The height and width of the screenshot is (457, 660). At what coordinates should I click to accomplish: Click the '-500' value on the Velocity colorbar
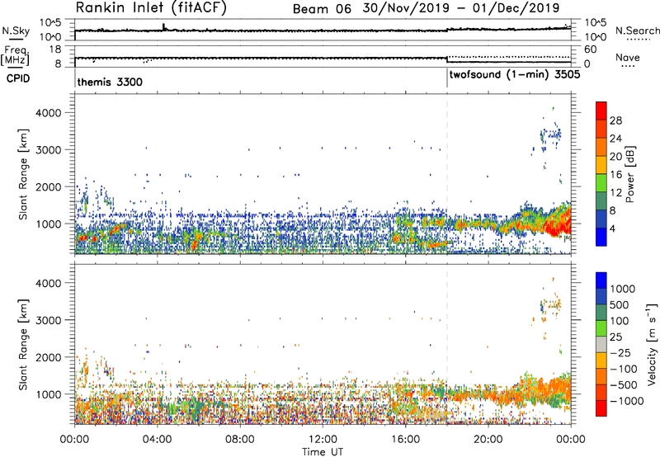624,385
